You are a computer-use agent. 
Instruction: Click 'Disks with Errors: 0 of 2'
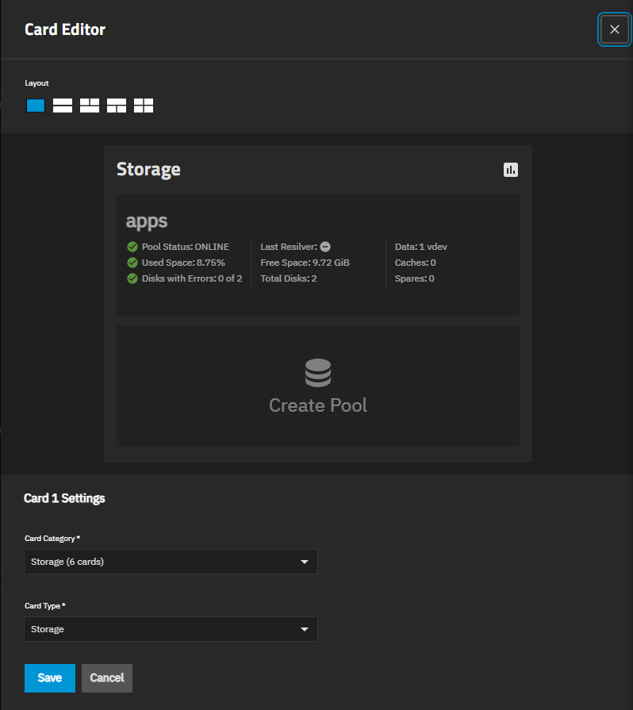(x=192, y=278)
